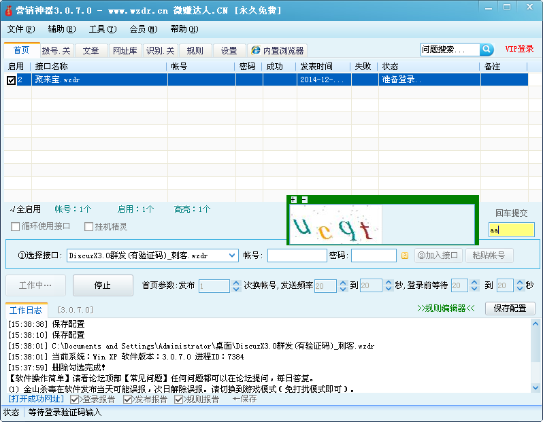
Task: Open the 帮助(H) menu
Action: click(x=184, y=29)
